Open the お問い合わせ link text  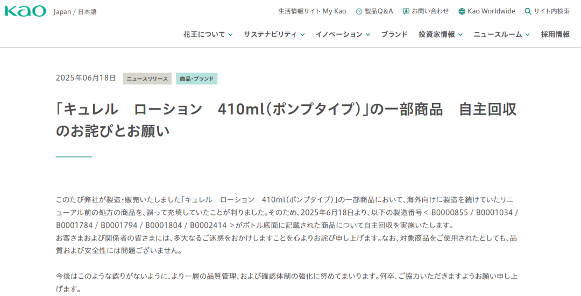pyautogui.click(x=430, y=11)
